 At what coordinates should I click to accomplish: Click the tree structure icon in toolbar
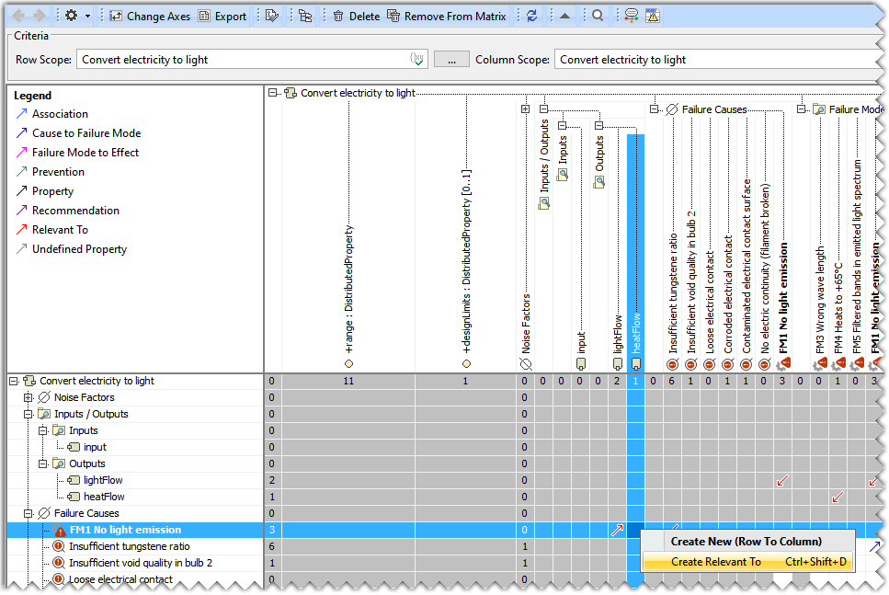pyautogui.click(x=304, y=16)
